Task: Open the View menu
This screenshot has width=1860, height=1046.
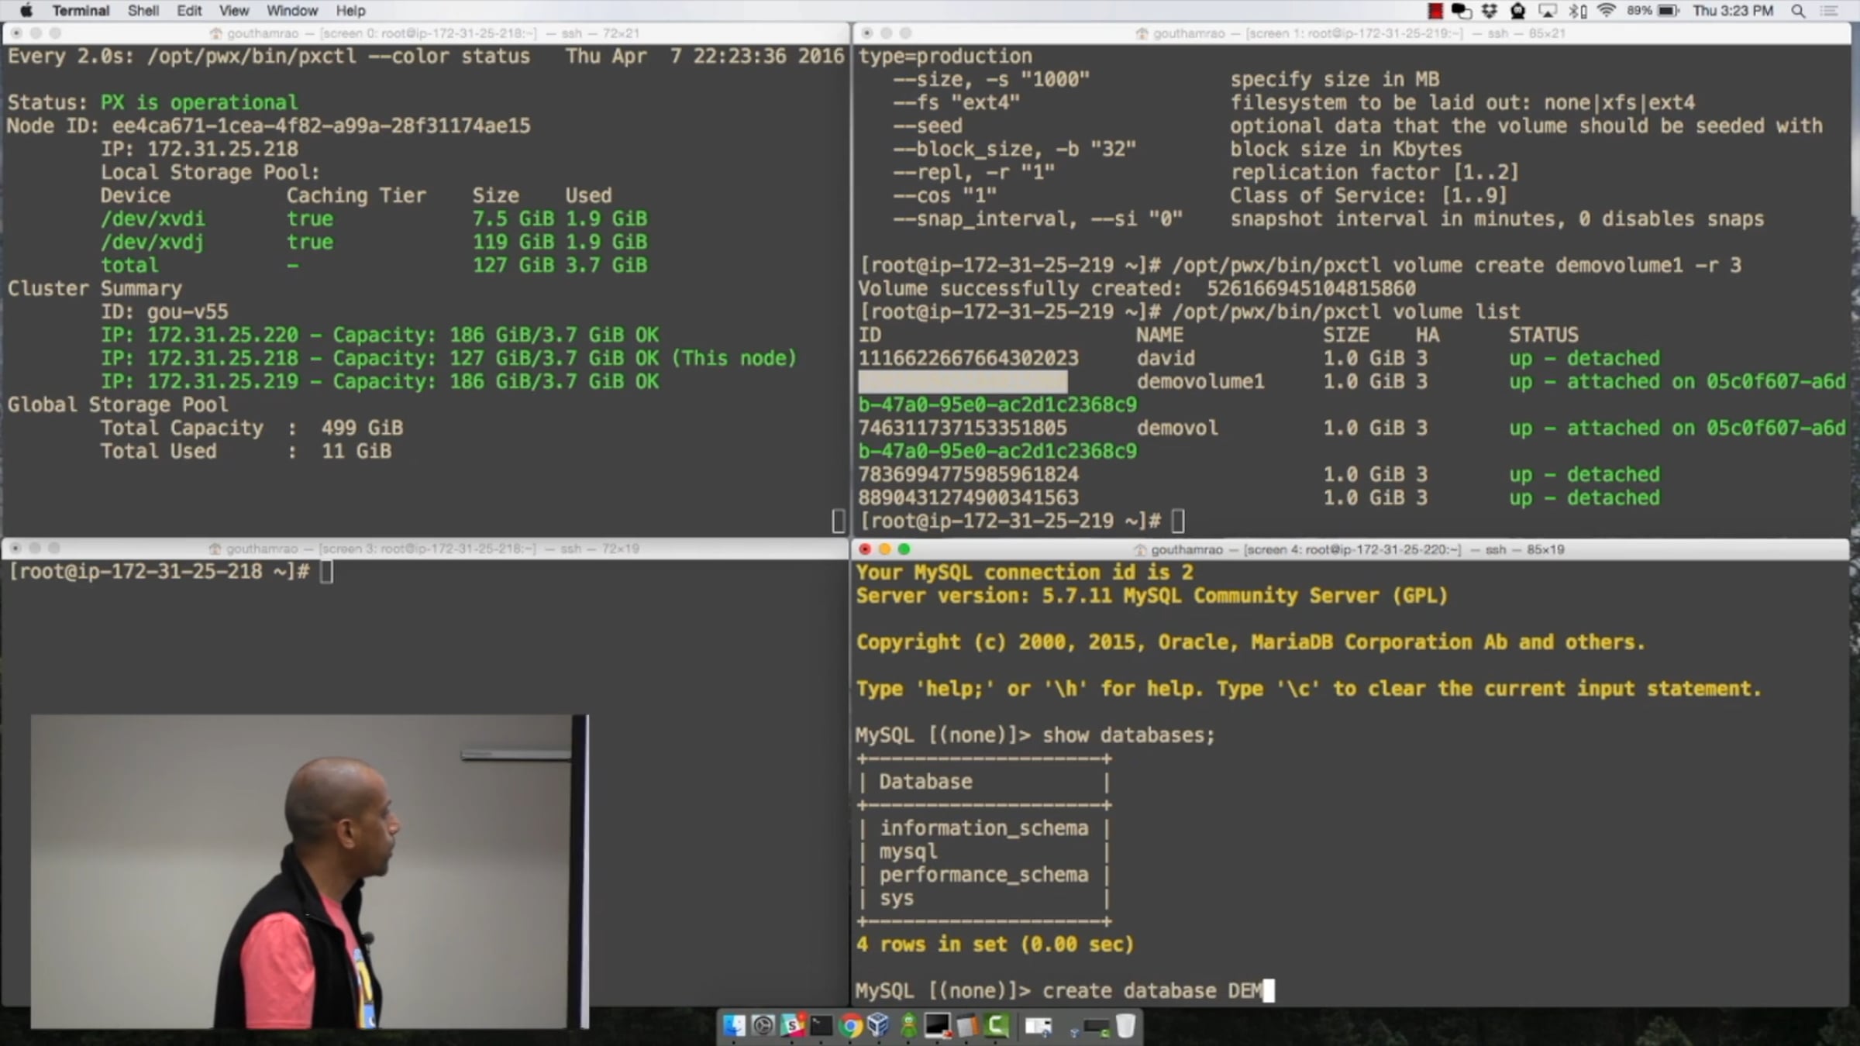Action: click(233, 11)
